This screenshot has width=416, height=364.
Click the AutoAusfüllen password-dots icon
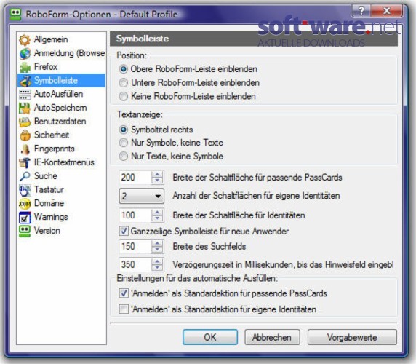(25, 94)
